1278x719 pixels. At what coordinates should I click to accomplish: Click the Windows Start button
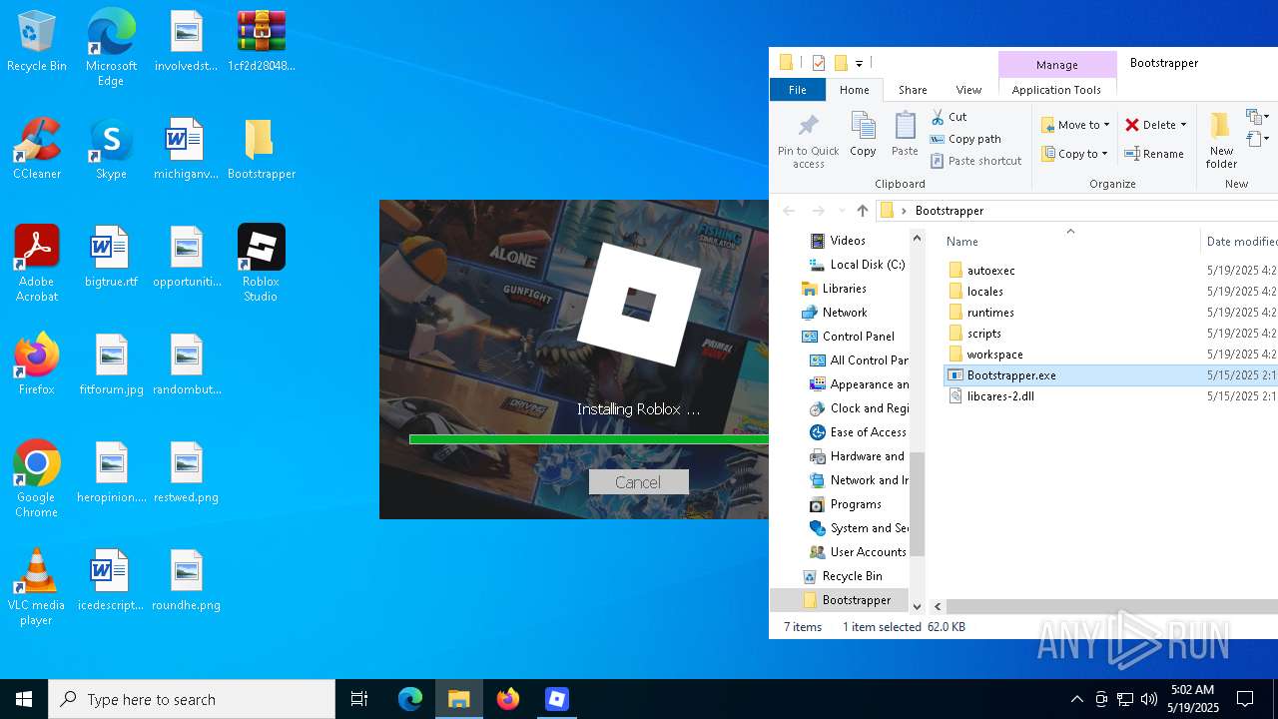pyautogui.click(x=24, y=699)
